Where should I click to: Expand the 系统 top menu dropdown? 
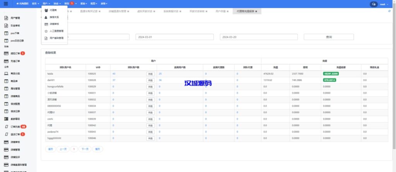tap(104, 4)
